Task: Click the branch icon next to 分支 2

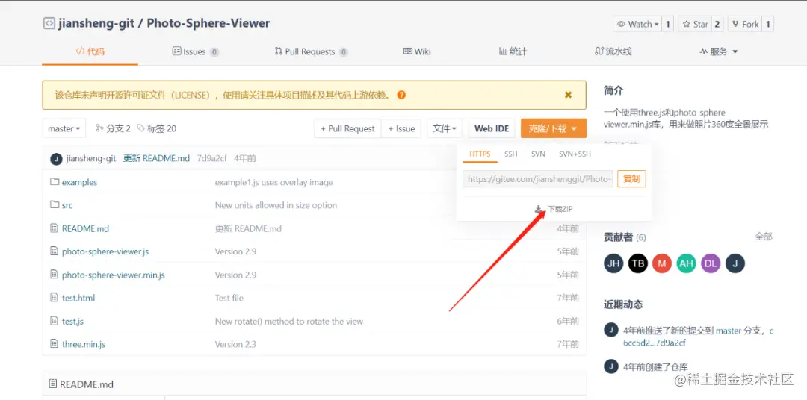Action: [x=99, y=128]
